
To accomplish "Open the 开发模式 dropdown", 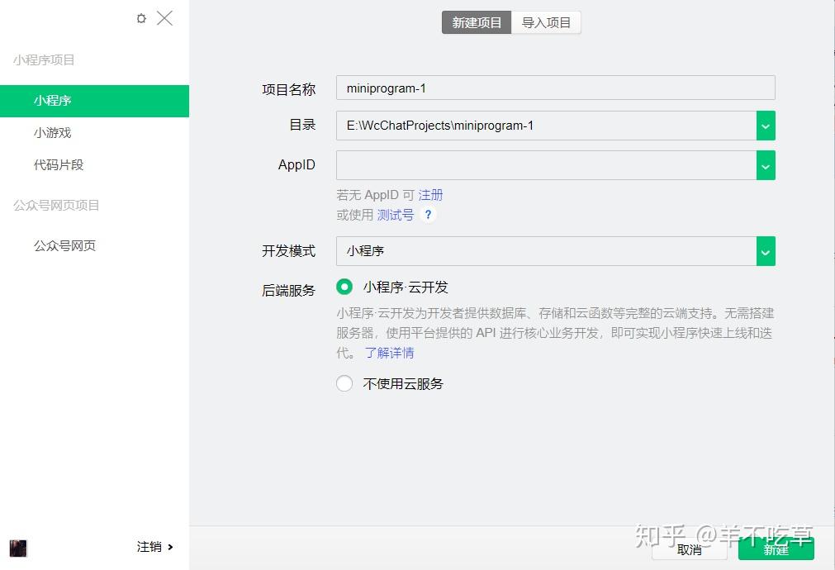I will click(x=555, y=251).
